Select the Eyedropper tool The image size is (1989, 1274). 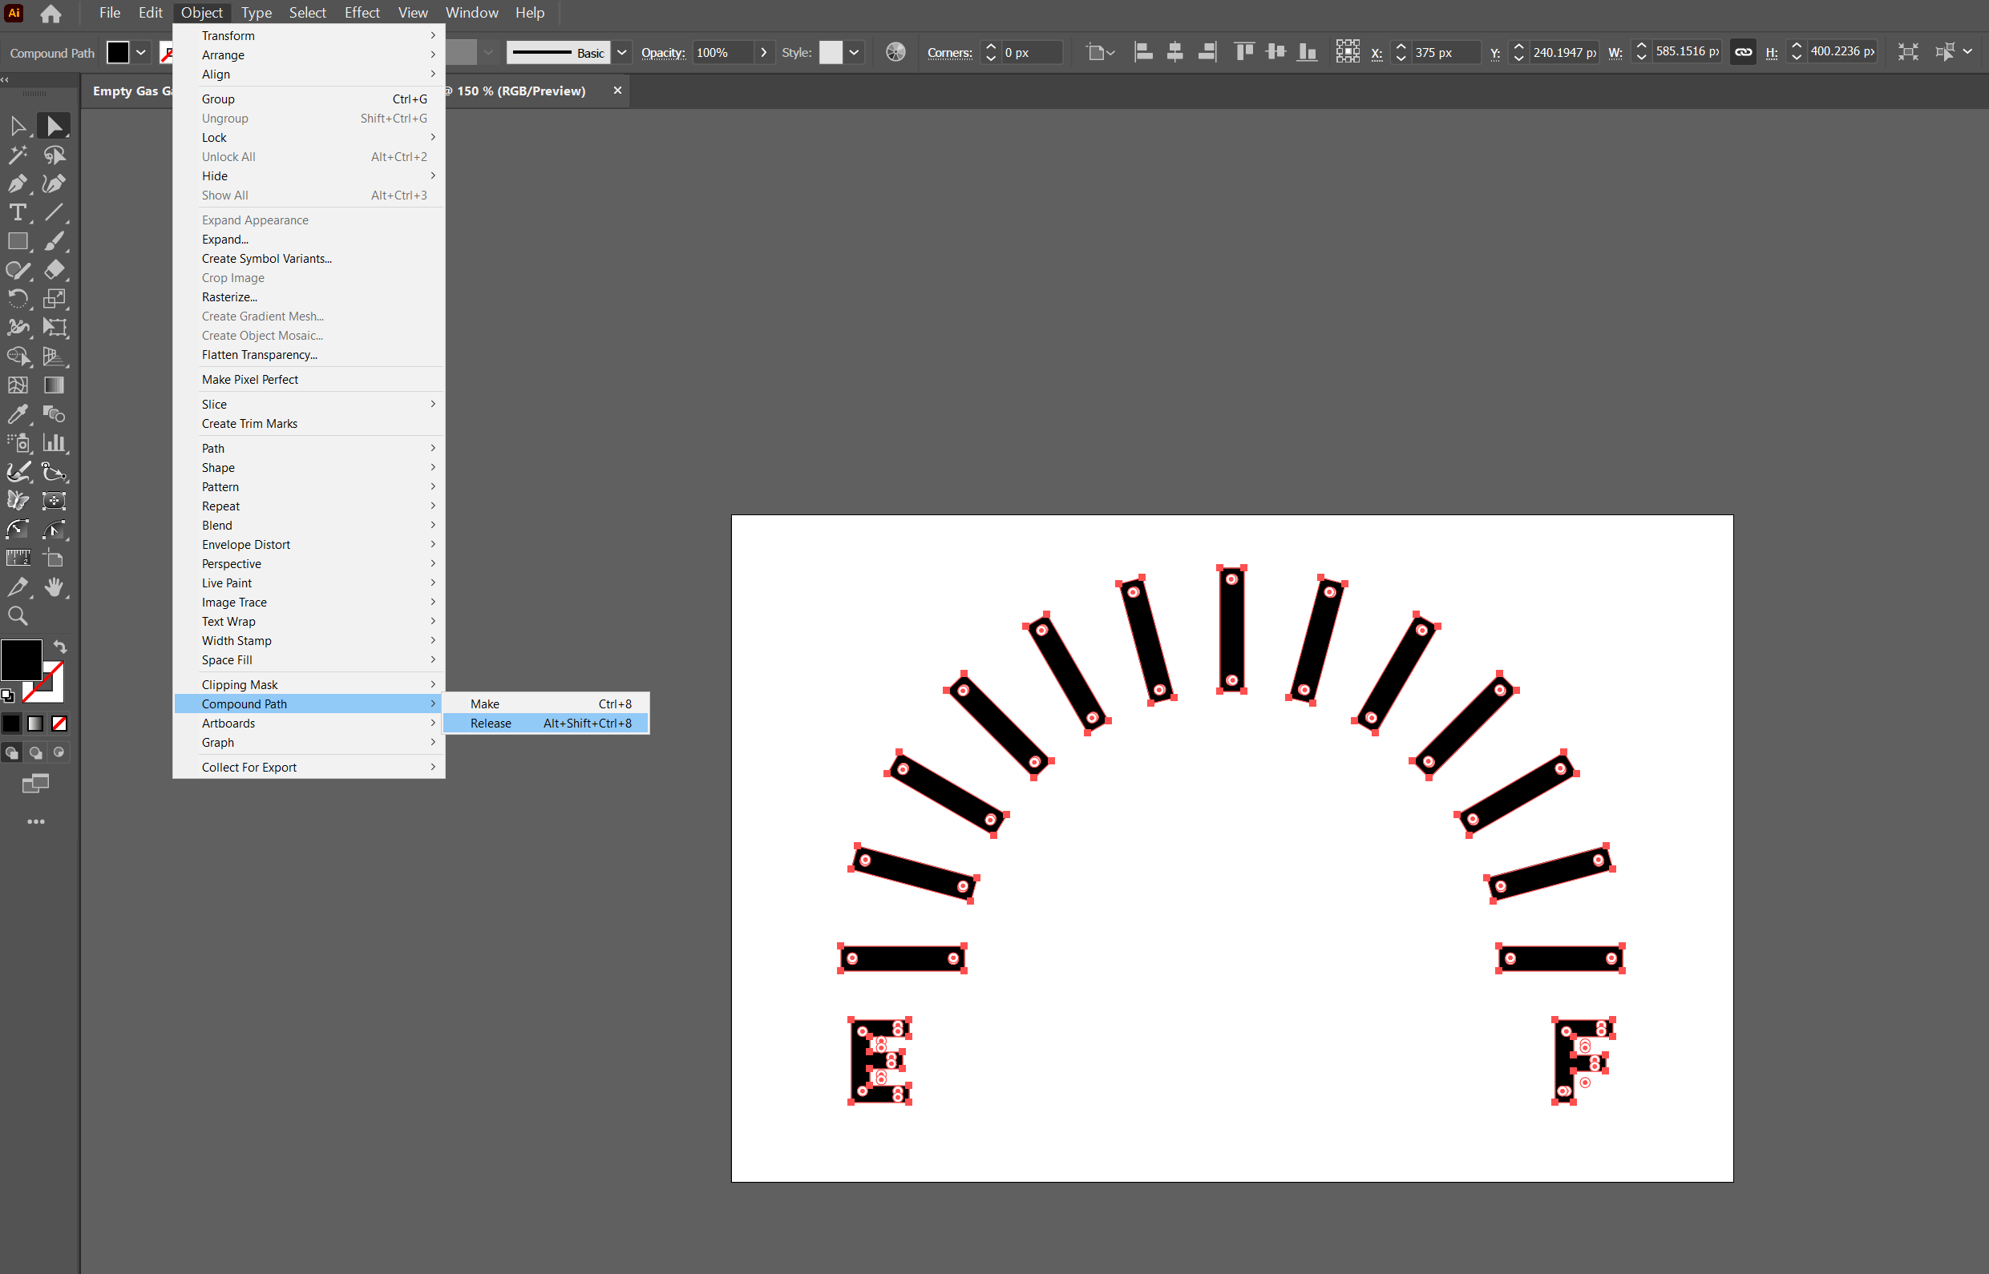point(18,413)
